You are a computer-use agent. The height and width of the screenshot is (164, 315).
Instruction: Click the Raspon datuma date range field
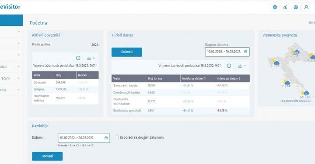pos(227,52)
